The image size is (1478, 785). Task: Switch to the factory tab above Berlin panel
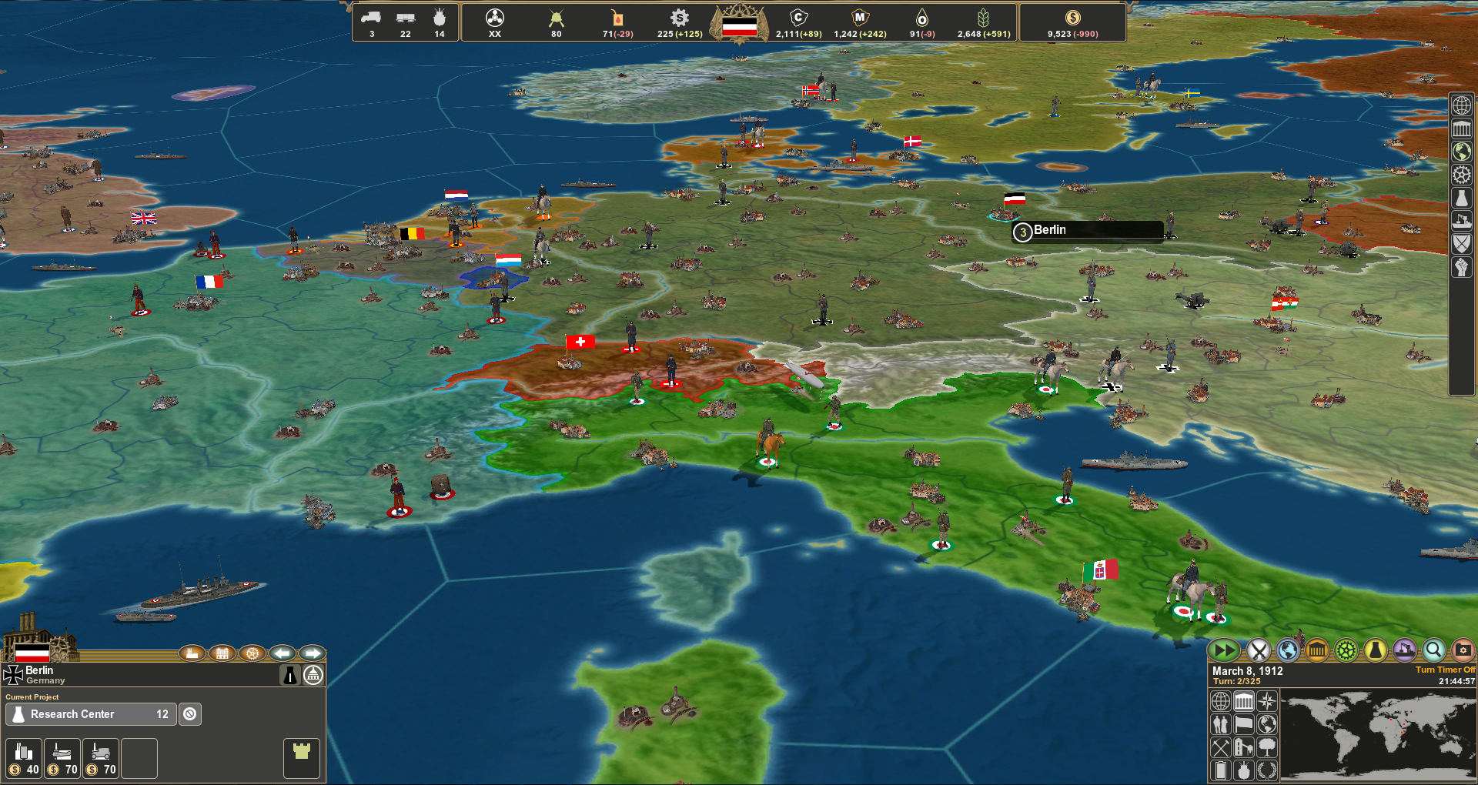[x=192, y=653]
